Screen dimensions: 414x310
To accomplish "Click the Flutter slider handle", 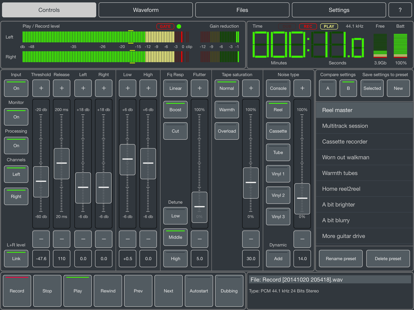I will tap(199, 207).
